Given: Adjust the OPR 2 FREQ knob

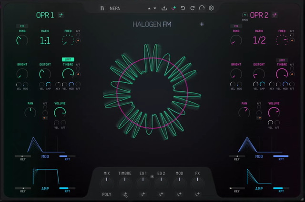Looking at the screenshot, I should pos(282,40).
